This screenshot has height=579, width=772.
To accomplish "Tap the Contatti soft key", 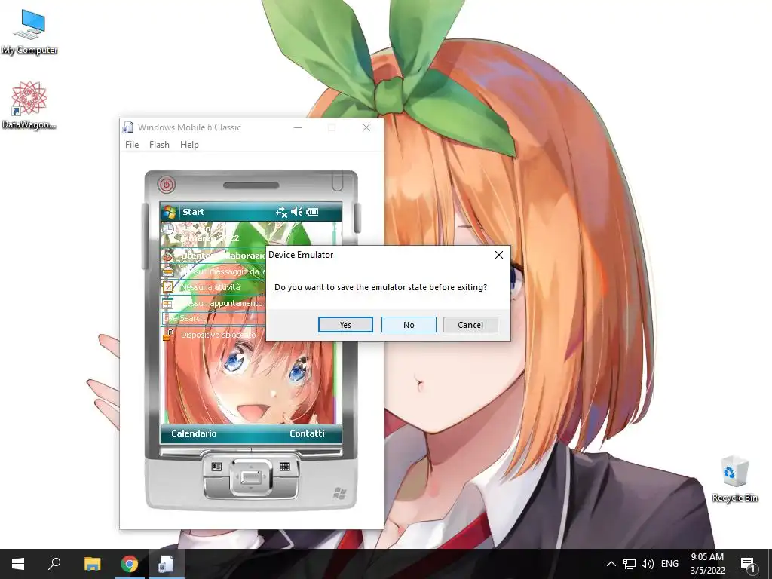I will (x=307, y=433).
